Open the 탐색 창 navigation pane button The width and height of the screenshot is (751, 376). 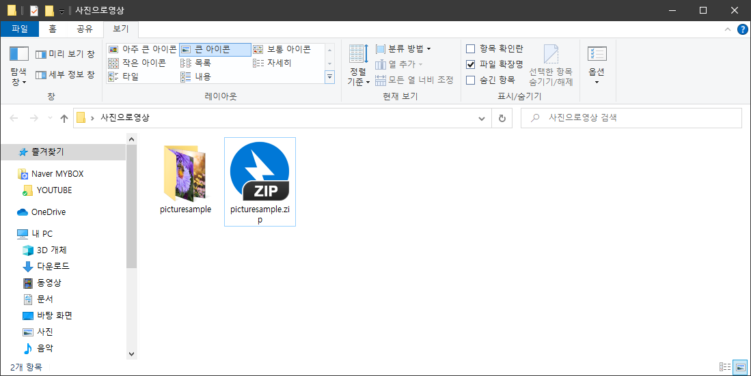coord(18,66)
